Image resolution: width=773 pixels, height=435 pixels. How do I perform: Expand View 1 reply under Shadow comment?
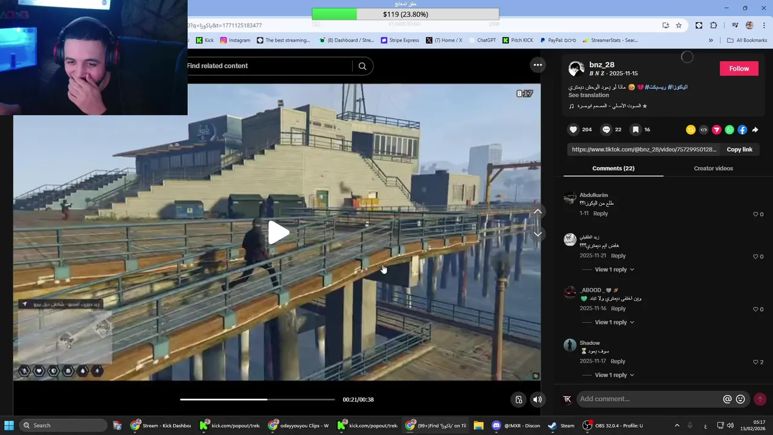click(x=614, y=375)
